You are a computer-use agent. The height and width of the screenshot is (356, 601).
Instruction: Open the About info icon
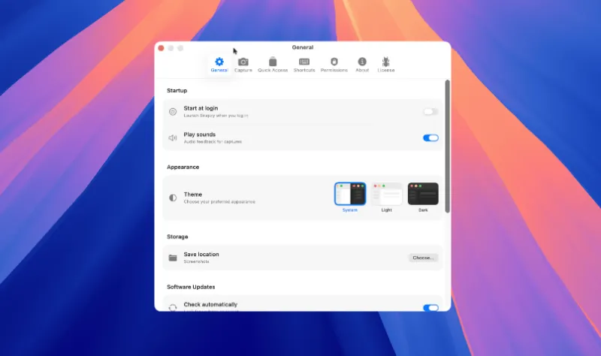(362, 62)
